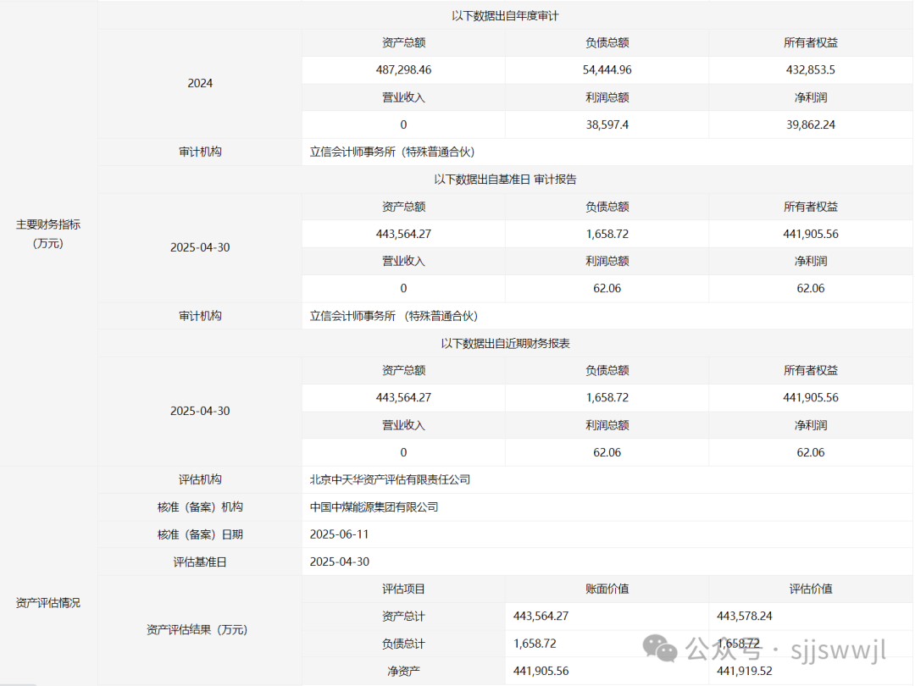Image resolution: width=915 pixels, height=686 pixels.
Task: Select book value '443,564.27' in the 资产总计 row
Action: pos(541,617)
